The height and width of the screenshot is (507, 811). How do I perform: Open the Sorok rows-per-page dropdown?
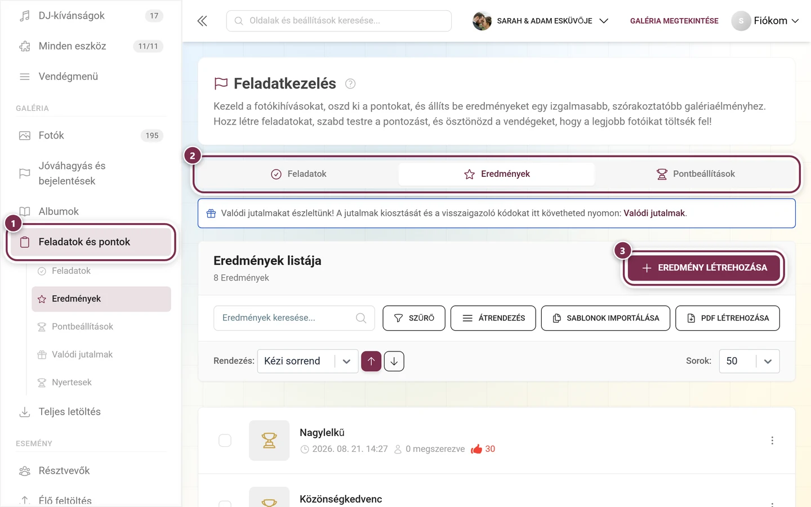pyautogui.click(x=750, y=361)
